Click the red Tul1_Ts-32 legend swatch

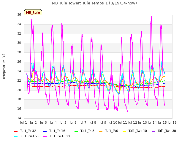16,131
